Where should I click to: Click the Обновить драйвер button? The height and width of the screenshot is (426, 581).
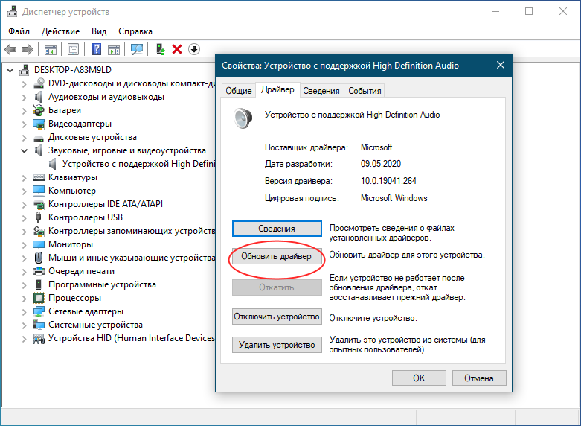[277, 256]
